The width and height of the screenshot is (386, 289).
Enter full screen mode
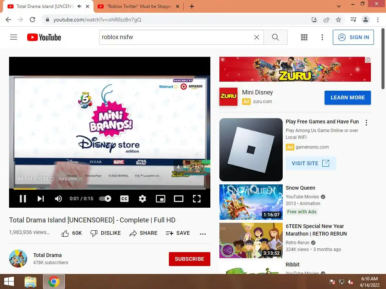[196, 199]
